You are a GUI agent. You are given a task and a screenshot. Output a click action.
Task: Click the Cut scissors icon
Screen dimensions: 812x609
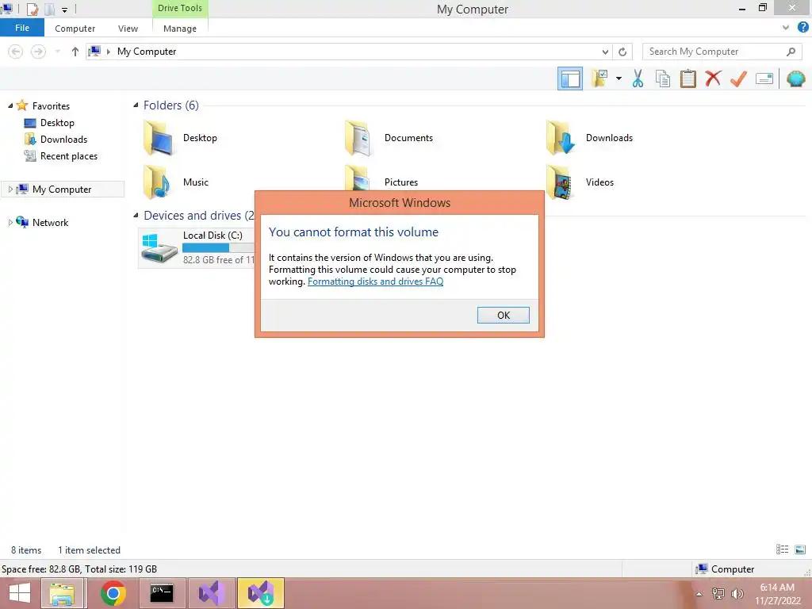pyautogui.click(x=638, y=79)
